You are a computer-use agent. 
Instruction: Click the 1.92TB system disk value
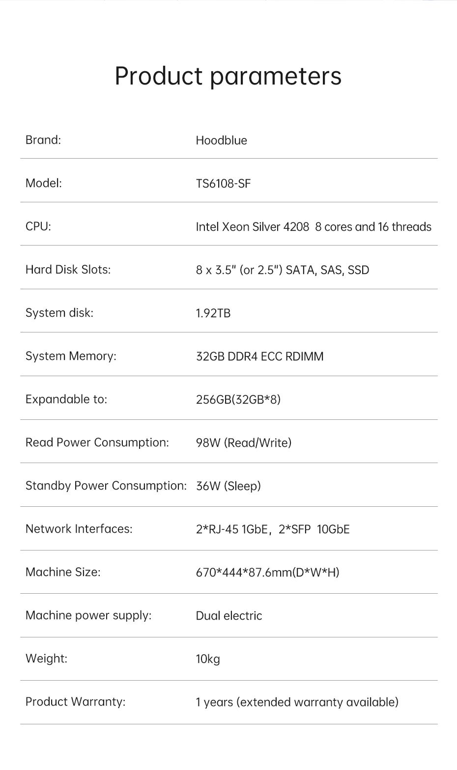point(213,313)
